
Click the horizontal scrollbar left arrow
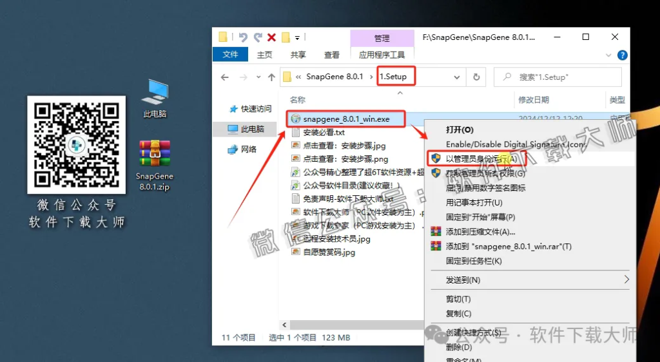(x=284, y=325)
